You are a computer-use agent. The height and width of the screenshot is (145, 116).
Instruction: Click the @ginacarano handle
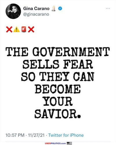[x=36, y=14]
